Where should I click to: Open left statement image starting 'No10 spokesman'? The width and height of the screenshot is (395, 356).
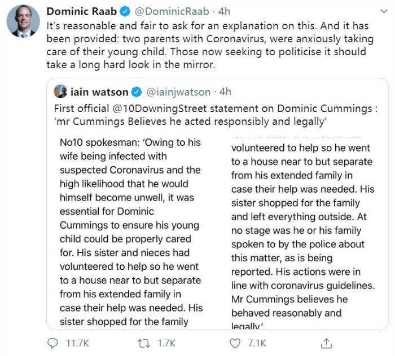(131, 230)
